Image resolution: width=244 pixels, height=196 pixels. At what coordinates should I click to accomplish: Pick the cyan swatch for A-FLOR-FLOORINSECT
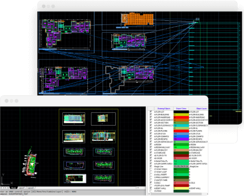point(181,126)
